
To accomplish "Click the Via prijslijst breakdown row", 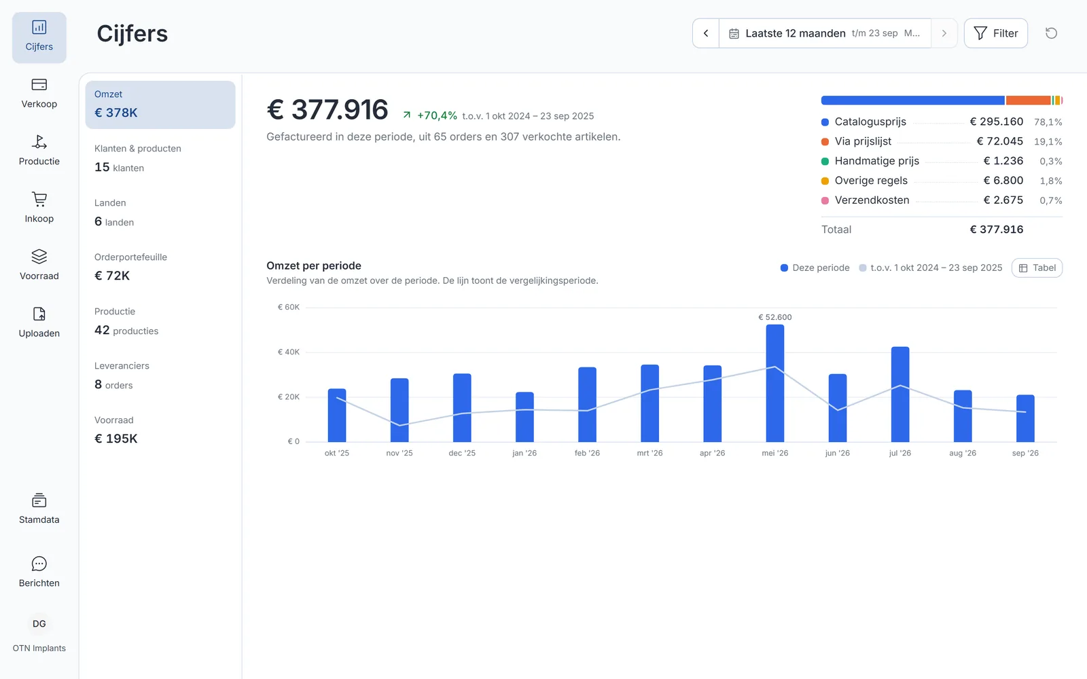I will click(x=942, y=142).
